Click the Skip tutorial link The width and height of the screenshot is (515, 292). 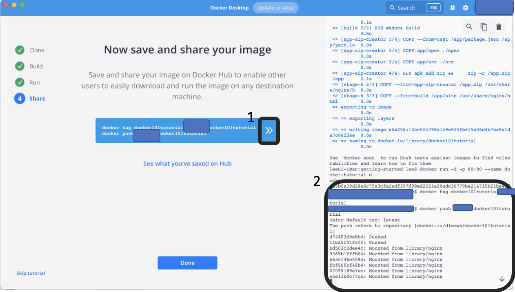(x=31, y=273)
